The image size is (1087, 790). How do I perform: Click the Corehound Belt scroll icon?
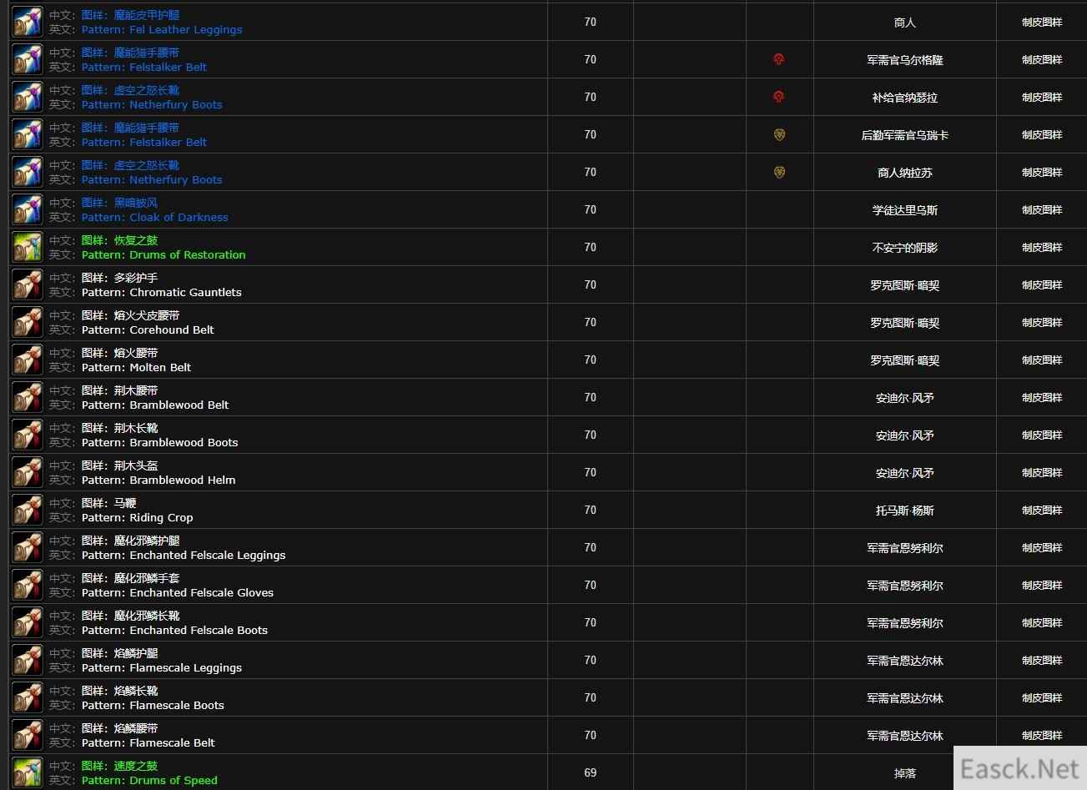coord(28,322)
